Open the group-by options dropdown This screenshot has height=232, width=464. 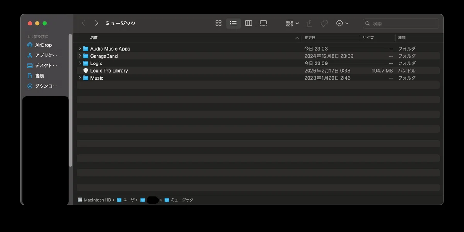click(292, 24)
